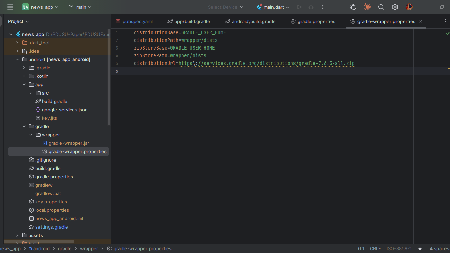Open the More Actions vertical dots menu

click(x=323, y=7)
